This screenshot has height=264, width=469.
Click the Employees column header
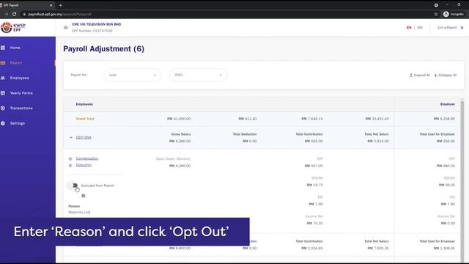coord(84,104)
